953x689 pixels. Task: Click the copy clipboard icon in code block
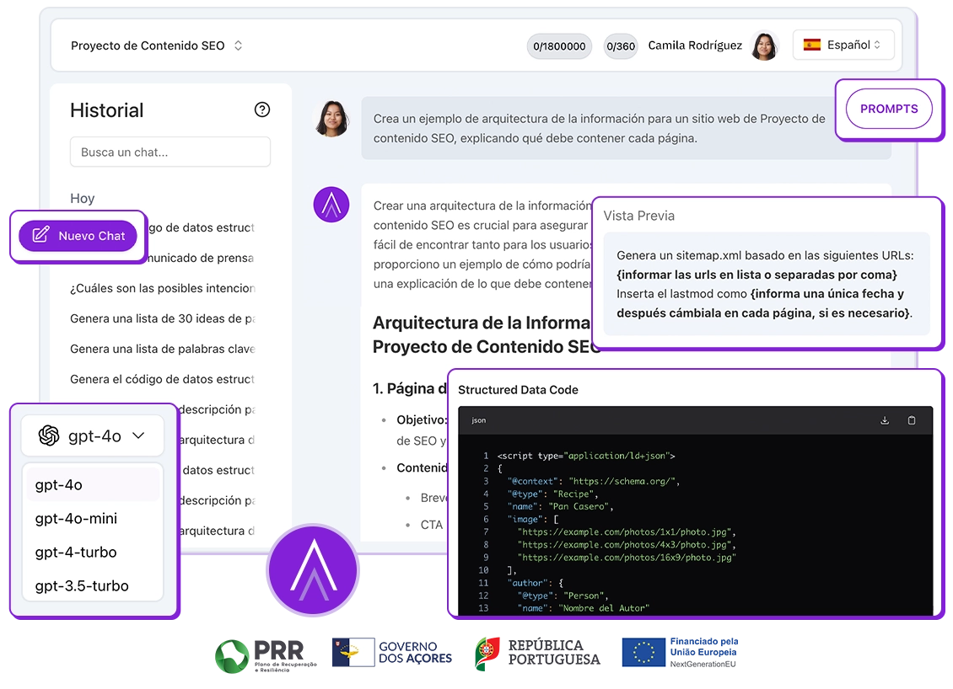(912, 420)
